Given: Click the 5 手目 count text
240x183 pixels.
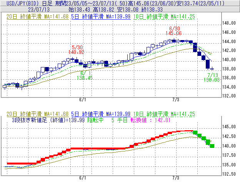Looking at the screenshot, I should coord(119,120).
